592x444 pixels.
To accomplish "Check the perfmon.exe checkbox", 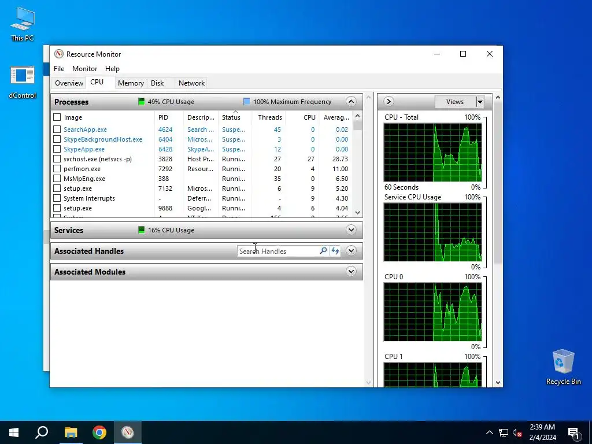I will 57,168.
